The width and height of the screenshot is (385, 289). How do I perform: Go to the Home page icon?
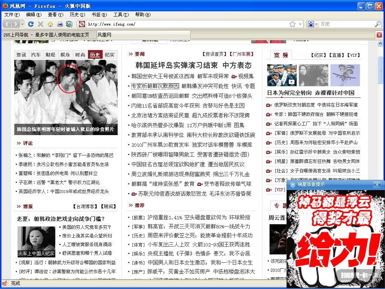[50, 24]
